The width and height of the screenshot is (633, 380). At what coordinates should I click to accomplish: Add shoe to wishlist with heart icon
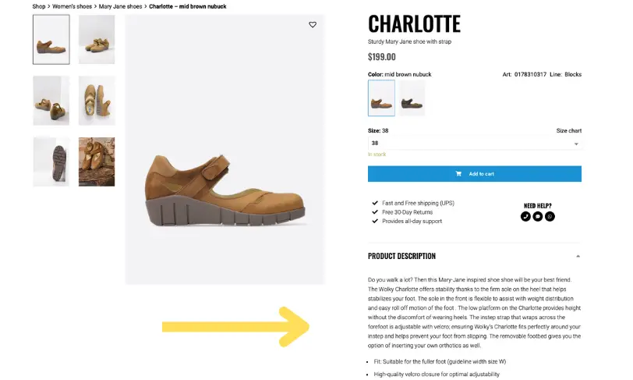tap(313, 25)
